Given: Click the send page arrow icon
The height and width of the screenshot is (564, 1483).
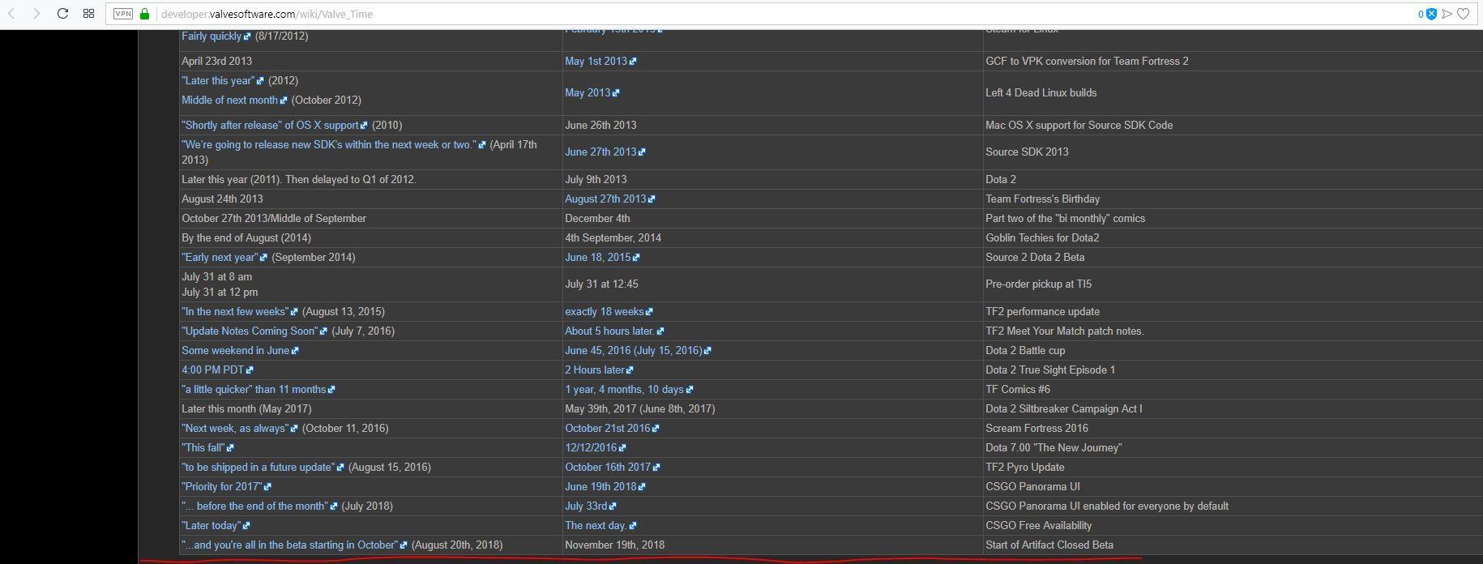Looking at the screenshot, I should (1447, 14).
